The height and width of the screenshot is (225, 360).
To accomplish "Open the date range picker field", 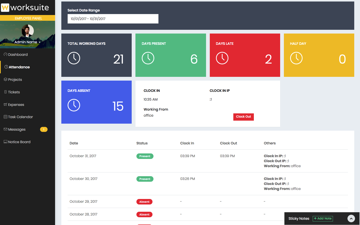I will coord(113,19).
